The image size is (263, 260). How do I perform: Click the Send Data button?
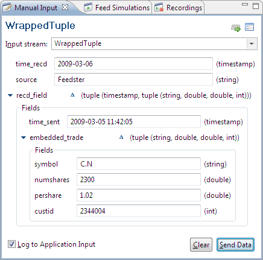click(x=235, y=245)
